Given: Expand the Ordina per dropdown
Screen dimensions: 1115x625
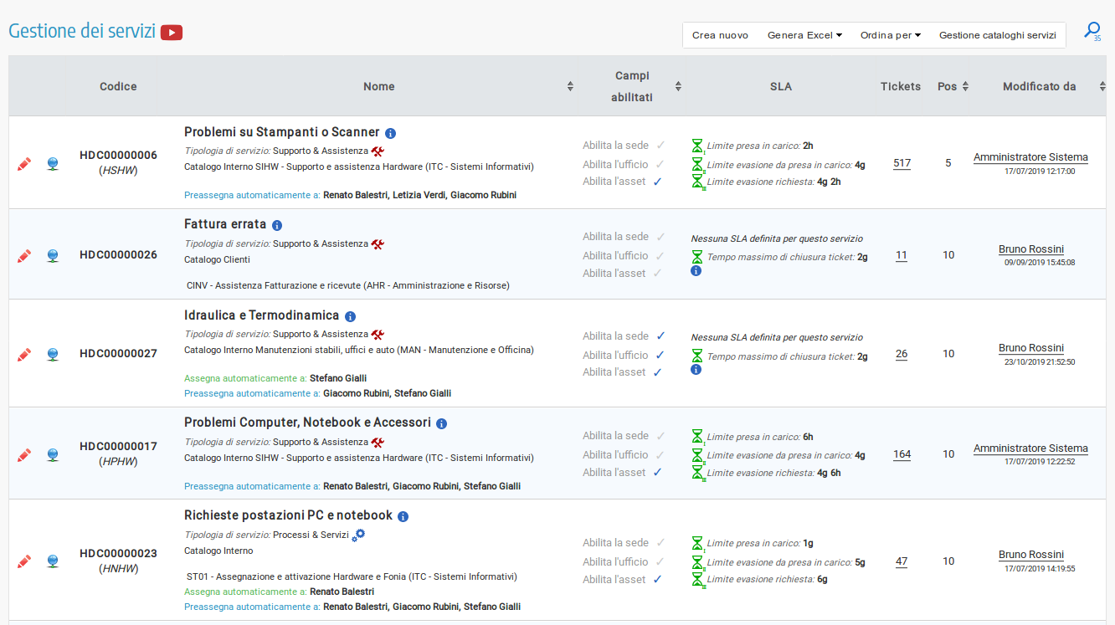Looking at the screenshot, I should [890, 35].
